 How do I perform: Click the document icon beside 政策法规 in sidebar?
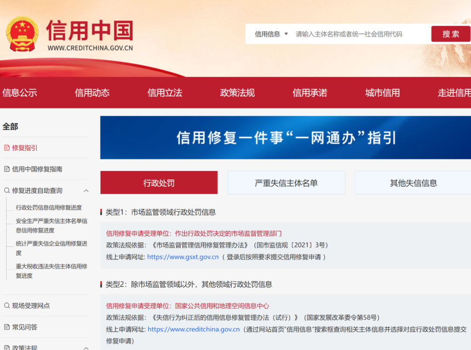(7, 347)
